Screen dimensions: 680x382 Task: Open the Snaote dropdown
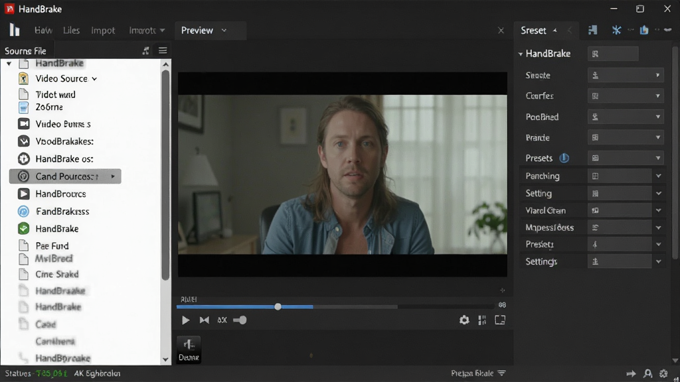626,76
